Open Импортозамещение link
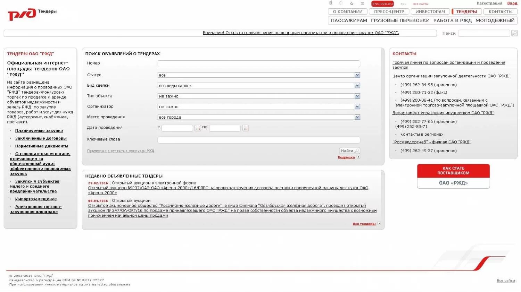Viewport: 521px width, 292px height. tap(36, 199)
